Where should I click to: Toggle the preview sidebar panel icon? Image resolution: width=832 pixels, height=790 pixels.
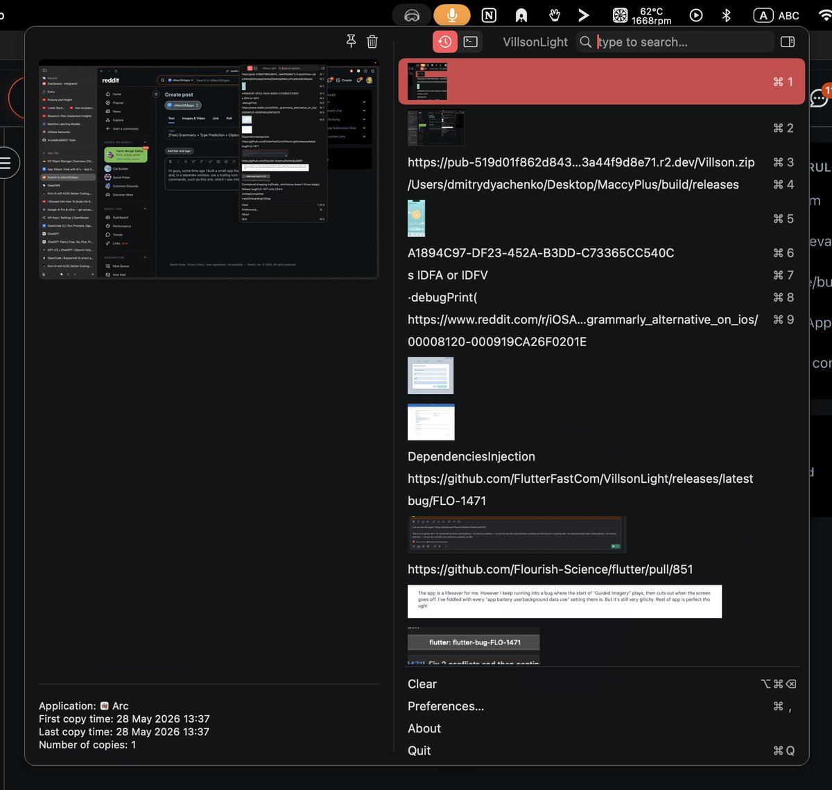788,42
